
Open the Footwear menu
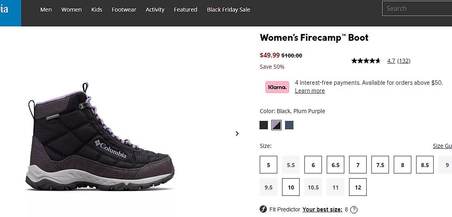pyautogui.click(x=124, y=10)
